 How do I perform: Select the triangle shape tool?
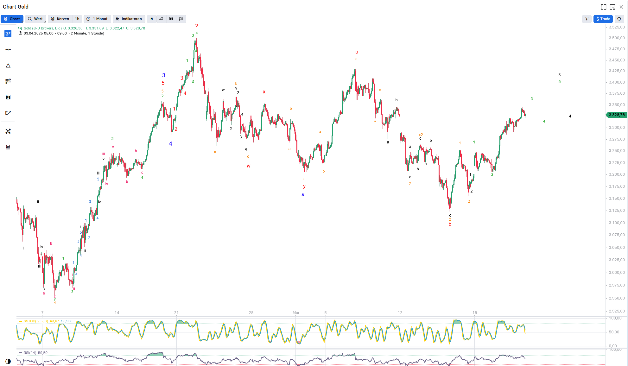[8, 66]
